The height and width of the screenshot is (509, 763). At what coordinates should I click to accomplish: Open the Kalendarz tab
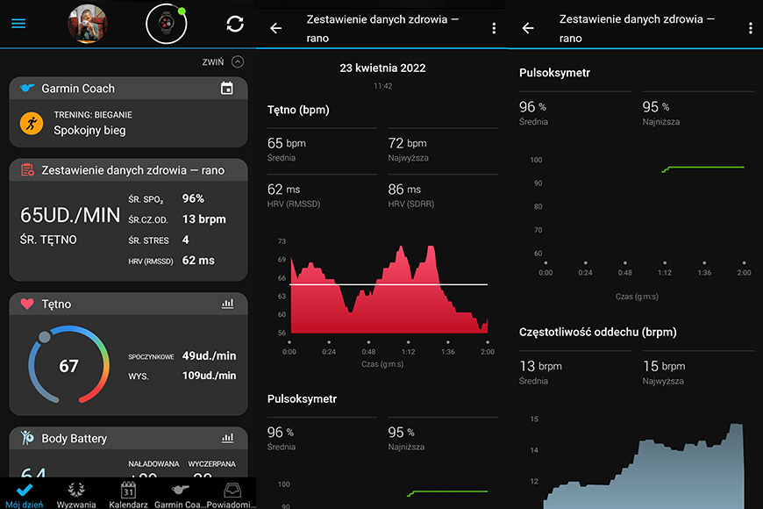click(128, 495)
